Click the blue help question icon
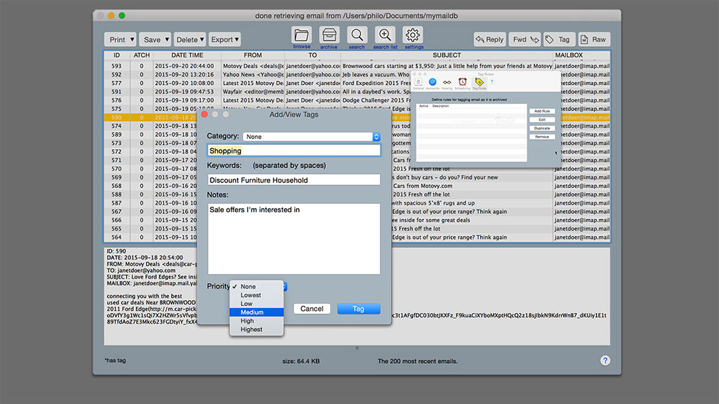Viewport: 719px width, 404px height. click(x=605, y=360)
